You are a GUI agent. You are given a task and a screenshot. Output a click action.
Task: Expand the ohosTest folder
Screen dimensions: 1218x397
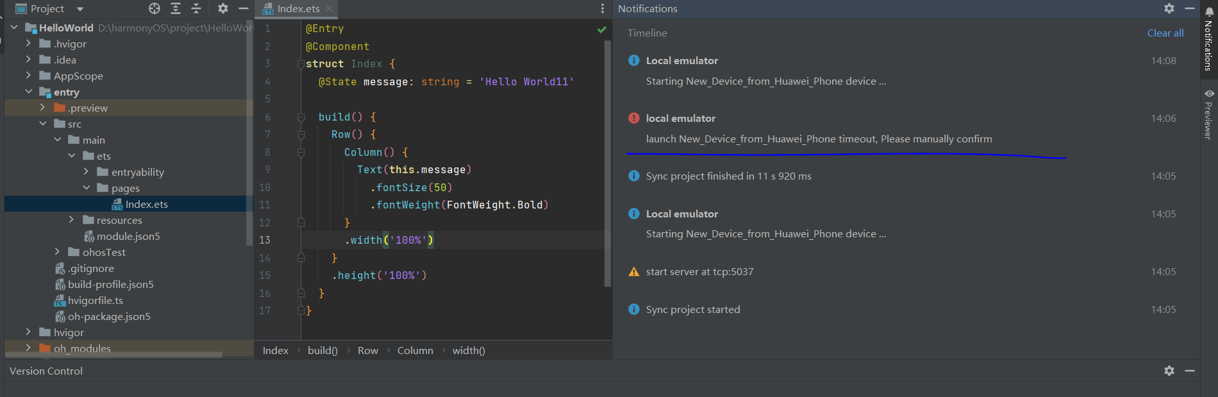58,252
